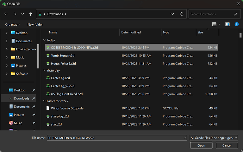The height and width of the screenshot is (152, 243).
Task: Click New folder in the toolbar
Action: pyautogui.click(x=35, y=24)
